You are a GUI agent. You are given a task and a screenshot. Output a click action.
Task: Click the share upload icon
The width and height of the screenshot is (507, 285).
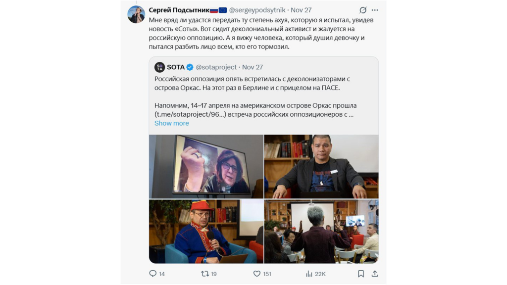pos(375,274)
